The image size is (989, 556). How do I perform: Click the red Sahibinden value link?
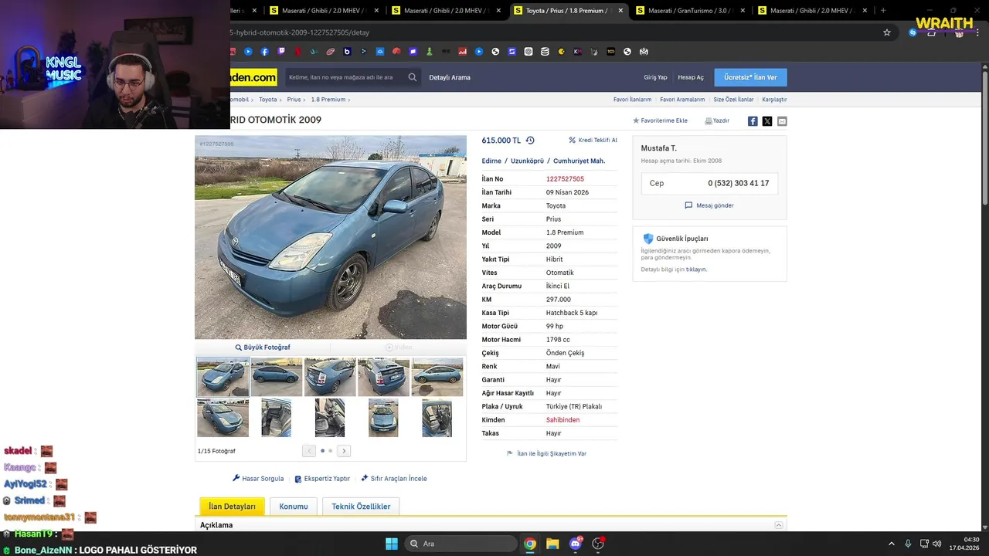[562, 420]
